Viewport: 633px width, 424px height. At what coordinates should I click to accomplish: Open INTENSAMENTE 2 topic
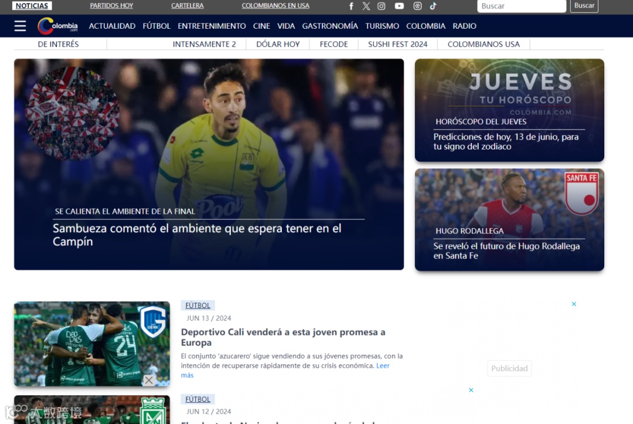(205, 44)
